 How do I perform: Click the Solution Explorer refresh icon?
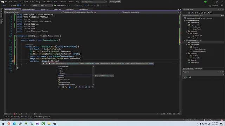[x=199, y=13]
